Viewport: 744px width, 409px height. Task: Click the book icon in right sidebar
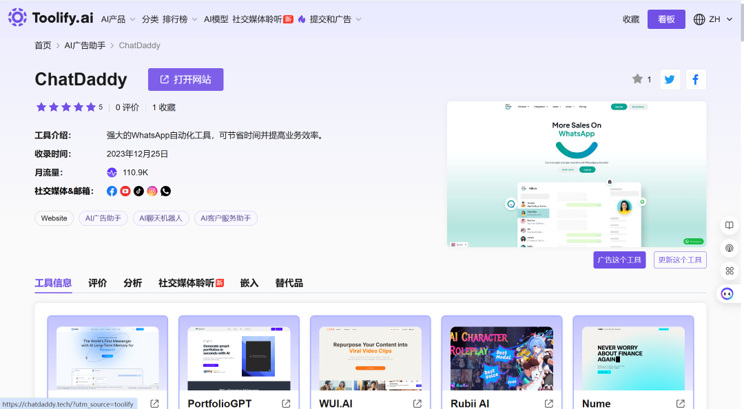point(730,225)
